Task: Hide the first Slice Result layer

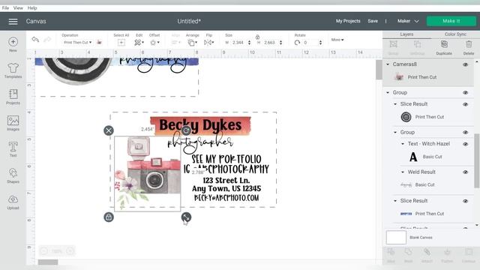Action: pos(465,104)
